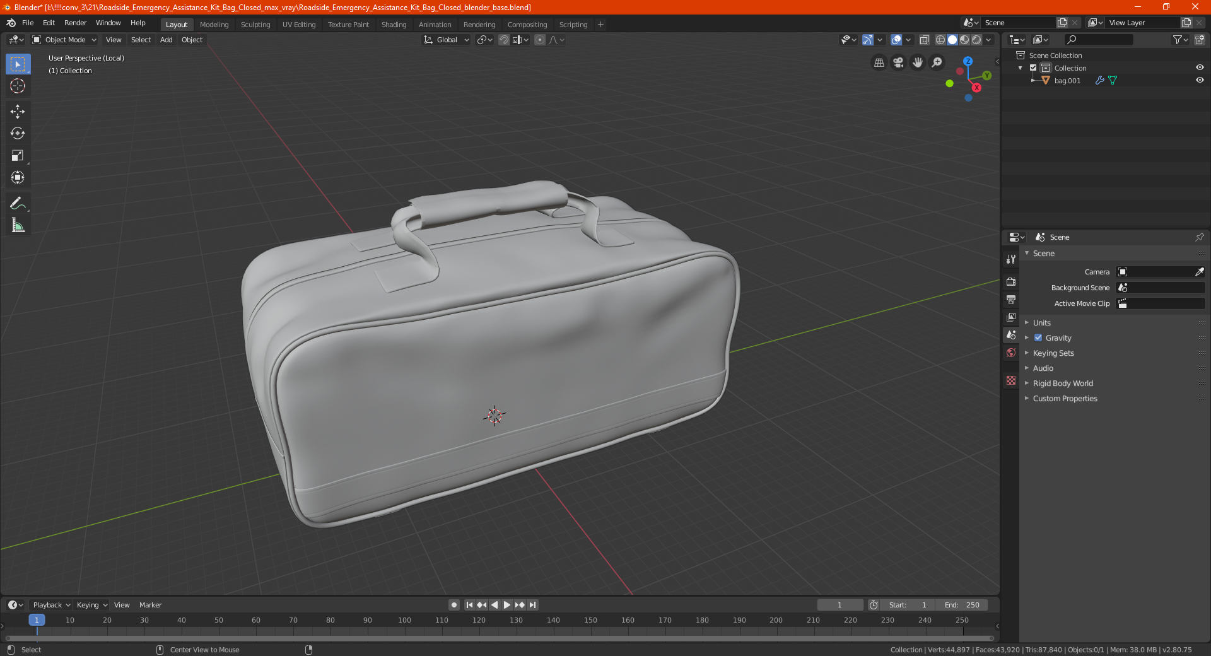The width and height of the screenshot is (1211, 656).
Task: Click the zoom view magnifier icon
Action: click(x=937, y=62)
